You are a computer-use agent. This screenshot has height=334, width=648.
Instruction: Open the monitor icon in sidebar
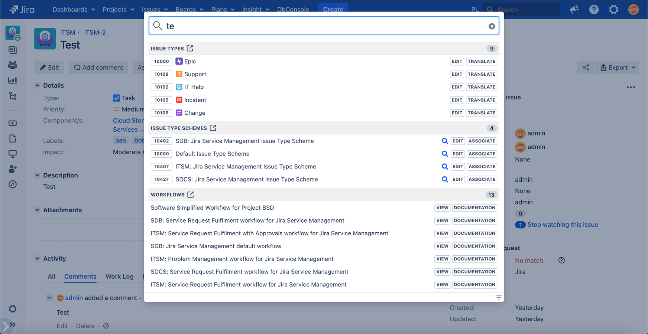point(13,154)
